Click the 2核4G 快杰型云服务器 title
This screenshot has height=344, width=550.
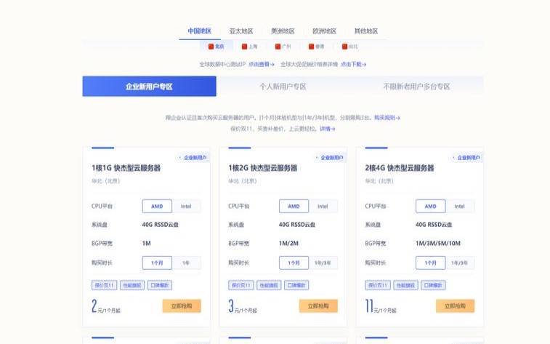click(x=400, y=168)
